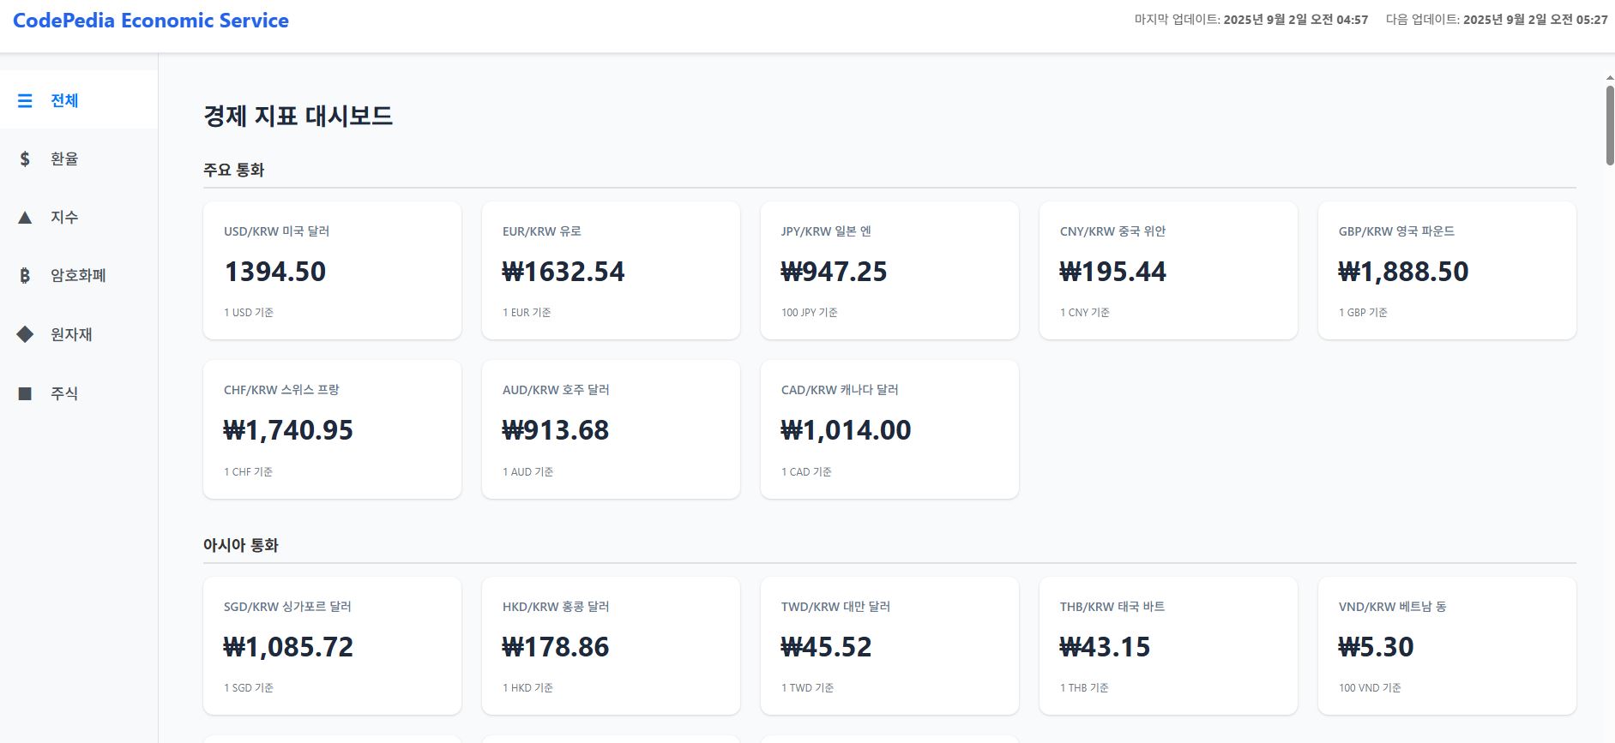1615x743 pixels.
Task: Click the hamburger icon beside 전체
Action: [x=25, y=101]
